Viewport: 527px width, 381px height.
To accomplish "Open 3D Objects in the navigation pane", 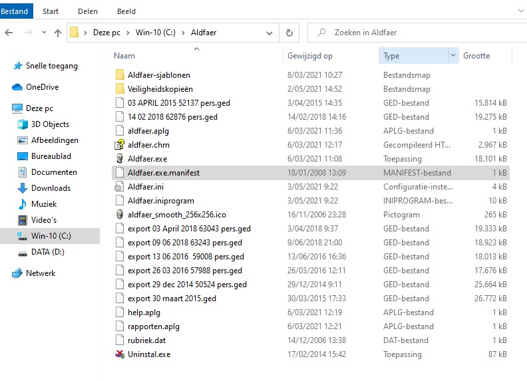I will pos(23,124).
